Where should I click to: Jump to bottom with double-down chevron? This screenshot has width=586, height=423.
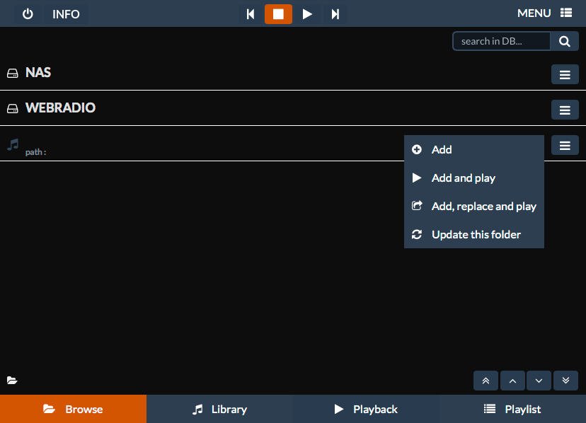pyautogui.click(x=565, y=381)
